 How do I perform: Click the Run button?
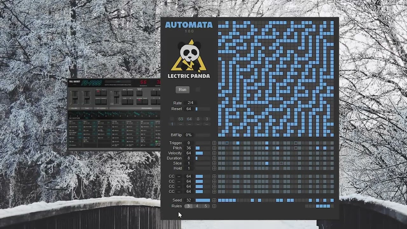(x=183, y=90)
